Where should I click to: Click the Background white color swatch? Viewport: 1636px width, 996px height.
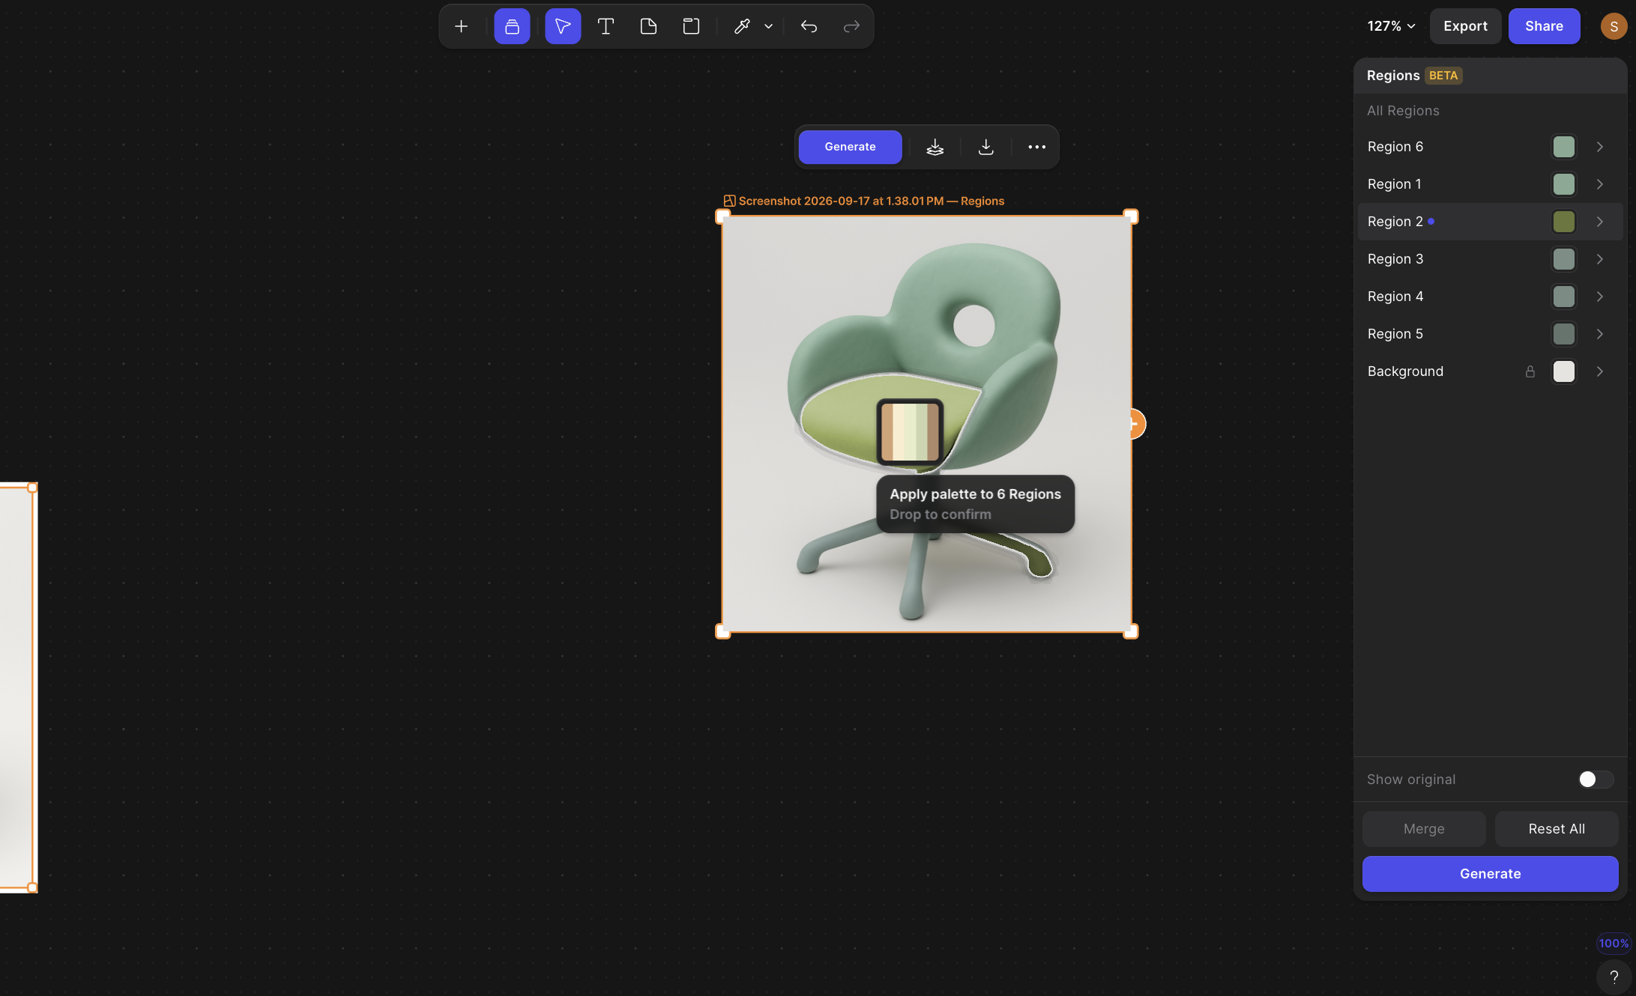(x=1563, y=371)
